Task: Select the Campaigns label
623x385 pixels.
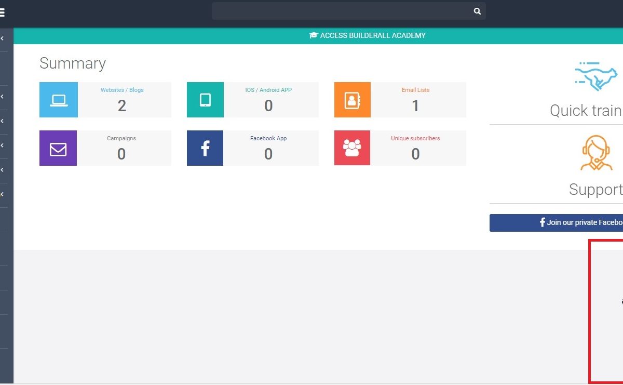Action: [121, 138]
